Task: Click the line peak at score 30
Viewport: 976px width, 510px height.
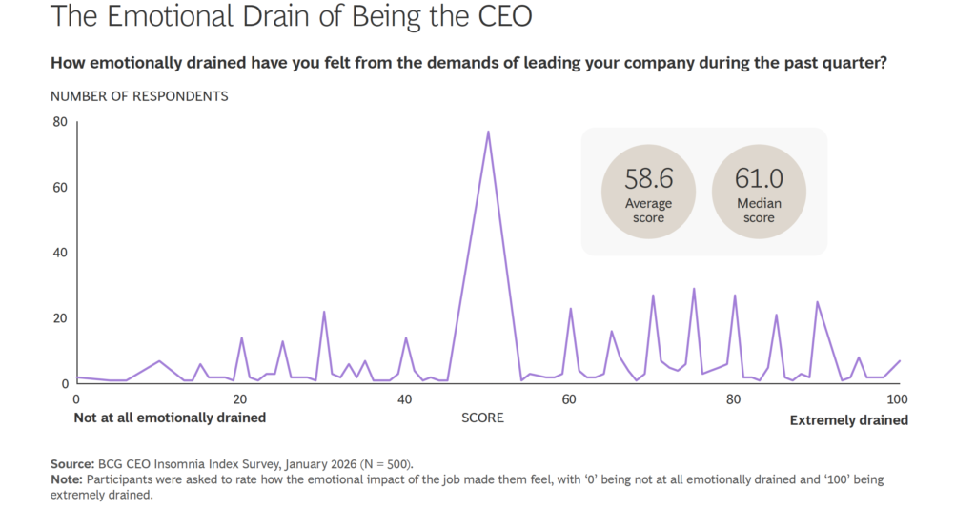Action: 324,313
